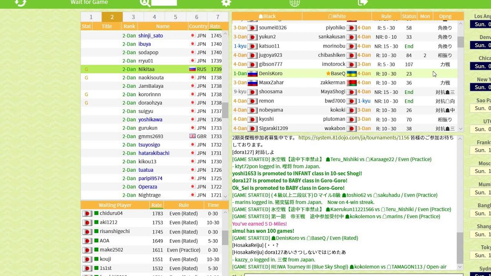Image resolution: width=491 pixels, height=276 pixels.
Task: Sort games by Black player header
Action: click(x=267, y=16)
